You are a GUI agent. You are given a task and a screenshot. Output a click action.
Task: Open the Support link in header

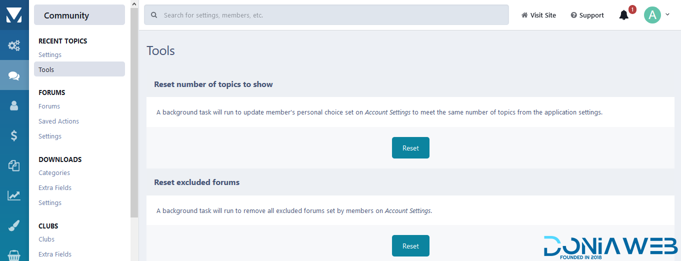(x=587, y=15)
